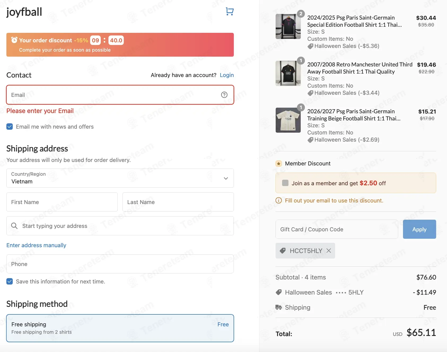Tick the Join as a member checkbox
Viewport: 447px width, 352px height.
click(285, 183)
